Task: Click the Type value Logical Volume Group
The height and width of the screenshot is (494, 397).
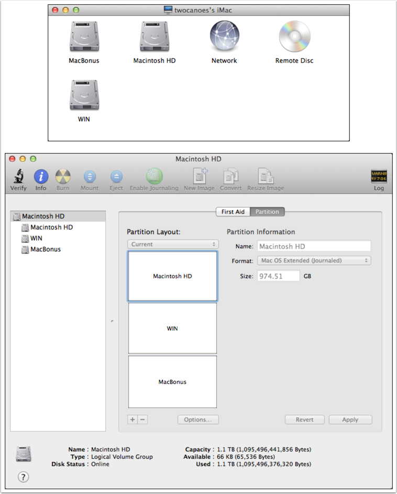Action: [x=122, y=456]
